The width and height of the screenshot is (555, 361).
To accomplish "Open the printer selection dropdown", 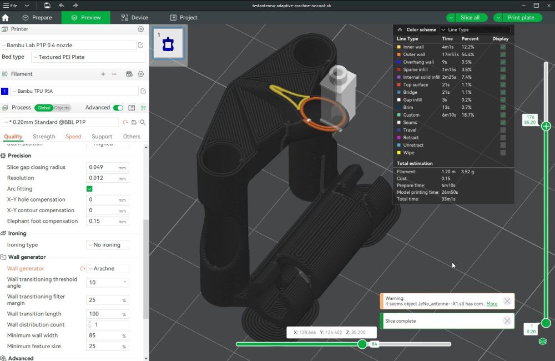I will point(68,45).
